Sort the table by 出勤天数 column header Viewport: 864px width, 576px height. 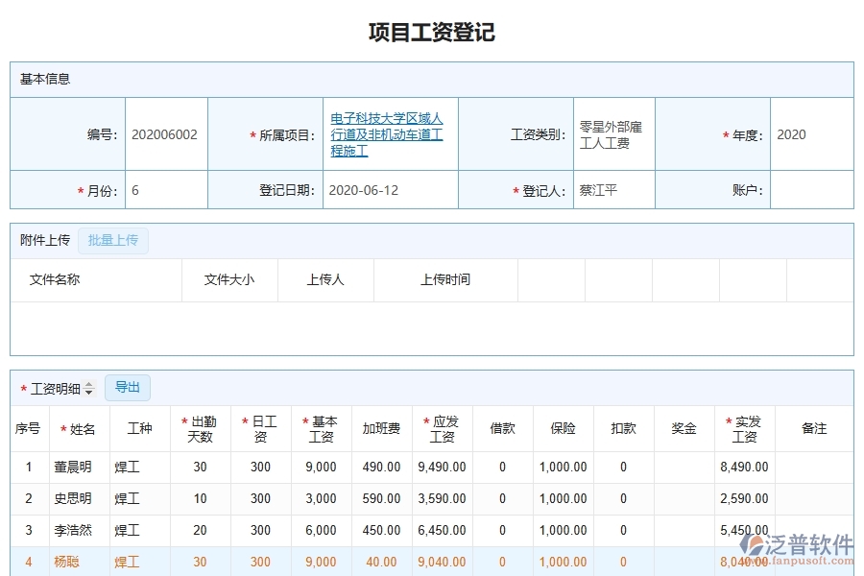(x=198, y=429)
